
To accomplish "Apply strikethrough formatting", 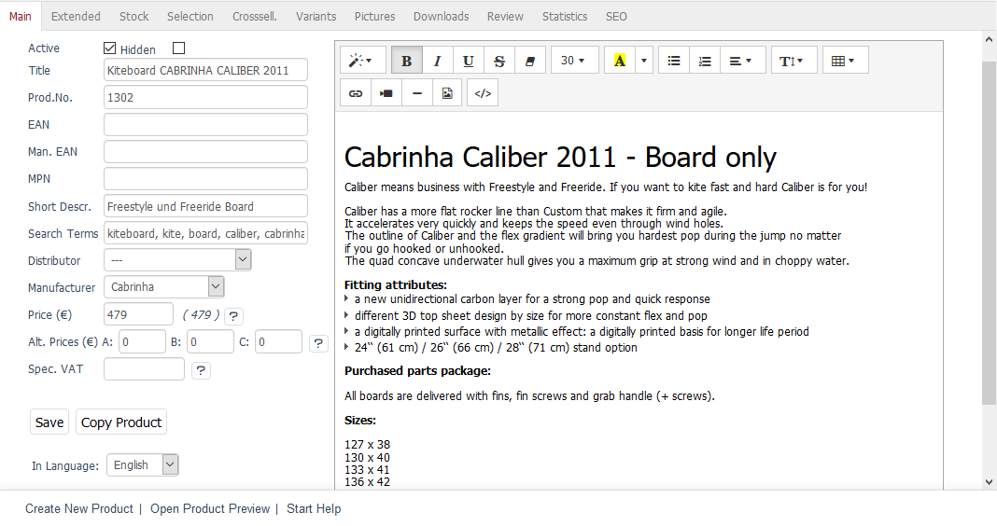I will [x=499, y=61].
